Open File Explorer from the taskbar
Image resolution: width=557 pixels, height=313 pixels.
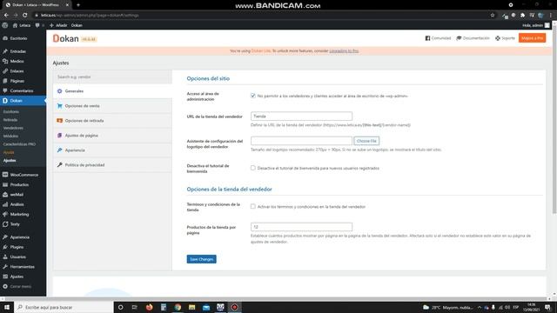pos(191,307)
